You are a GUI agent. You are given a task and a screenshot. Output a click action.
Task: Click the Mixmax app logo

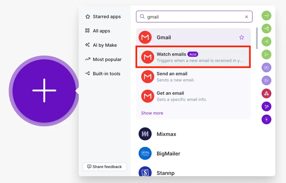pyautogui.click(x=145, y=134)
